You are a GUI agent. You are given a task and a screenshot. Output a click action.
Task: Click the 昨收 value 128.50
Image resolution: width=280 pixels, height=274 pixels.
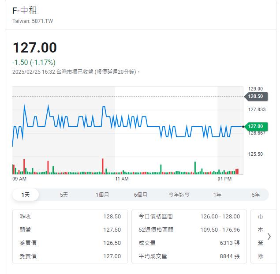click(x=112, y=217)
